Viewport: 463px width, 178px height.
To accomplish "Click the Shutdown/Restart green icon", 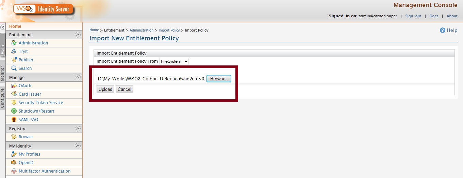I will (14, 111).
